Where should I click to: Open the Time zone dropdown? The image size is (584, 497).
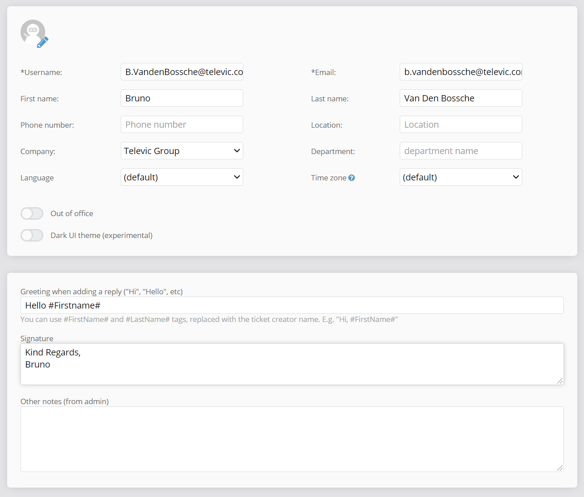click(461, 177)
